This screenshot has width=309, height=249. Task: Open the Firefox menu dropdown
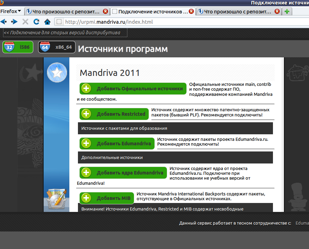pyautogui.click(x=11, y=11)
